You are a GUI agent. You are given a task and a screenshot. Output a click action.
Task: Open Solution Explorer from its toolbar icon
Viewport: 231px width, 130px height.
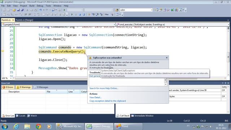click(x=157, y=10)
